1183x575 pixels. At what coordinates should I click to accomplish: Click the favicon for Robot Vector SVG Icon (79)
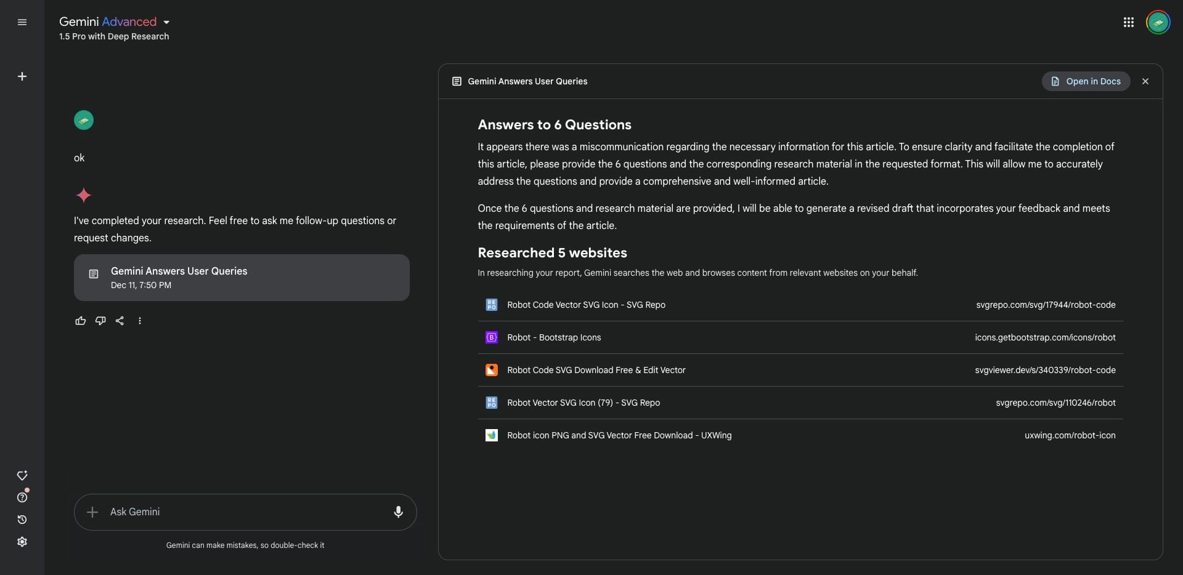click(x=492, y=403)
